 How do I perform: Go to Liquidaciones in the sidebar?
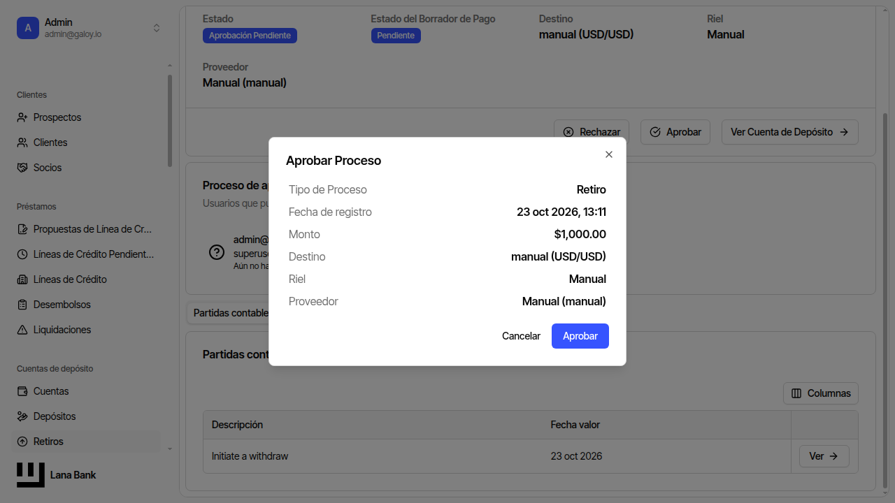point(87,330)
